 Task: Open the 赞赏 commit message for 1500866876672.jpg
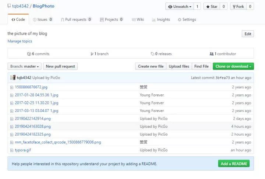tap(144, 87)
